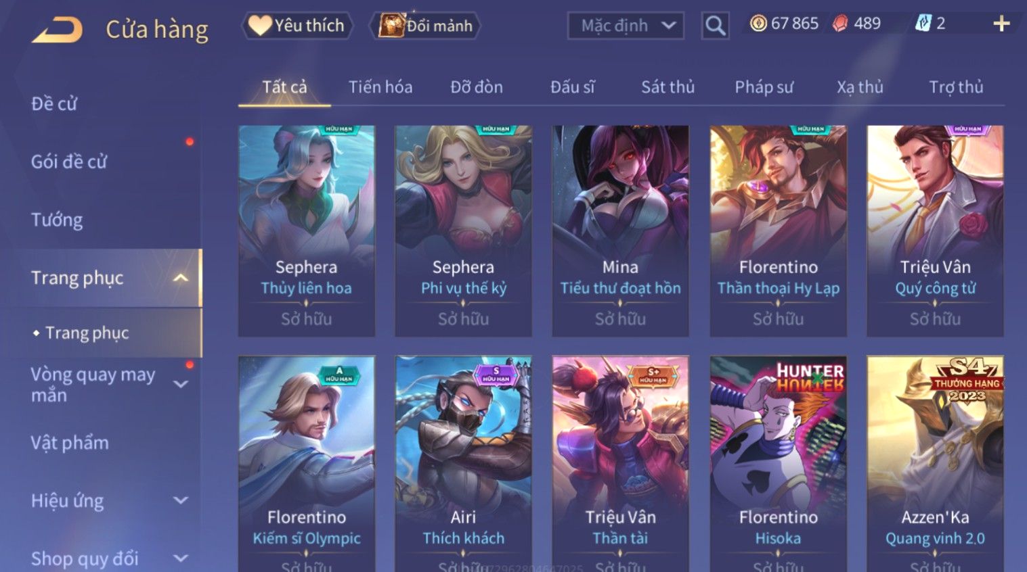The image size is (1027, 572).
Task: Click the plus icon to add currency
Action: [x=1001, y=24]
